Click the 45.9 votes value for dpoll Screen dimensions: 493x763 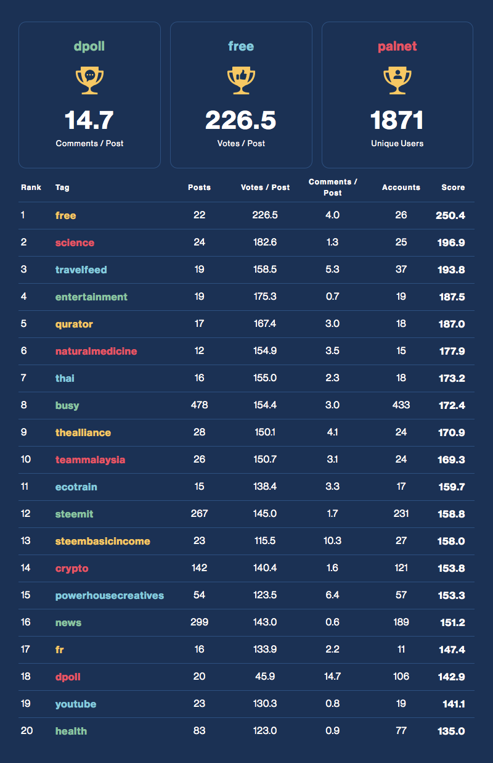coord(265,677)
